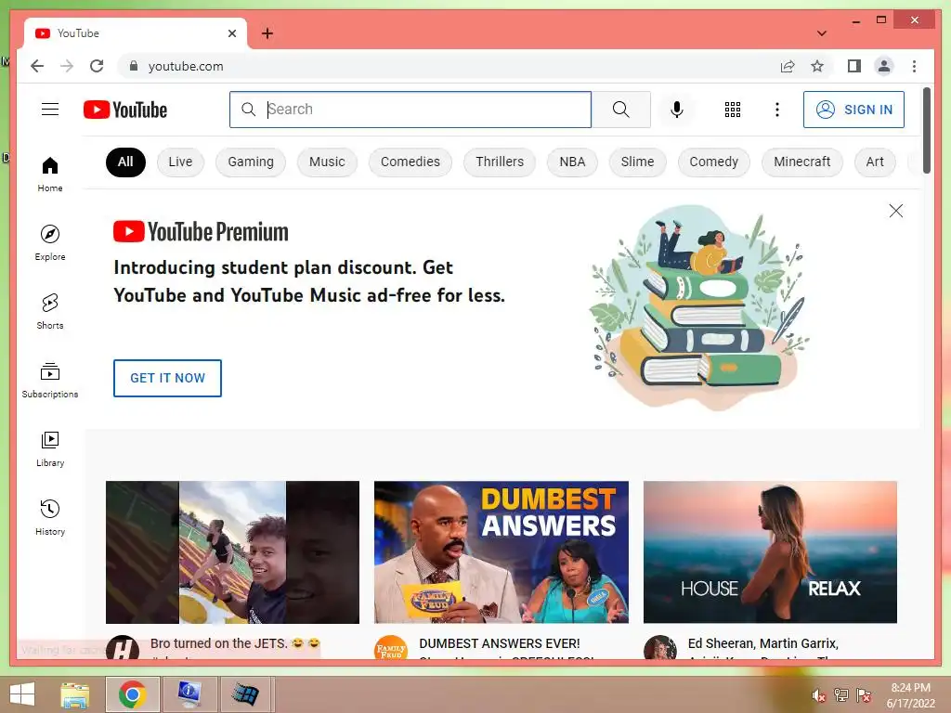Open Action Center flag icon
Viewport: 951px width, 713px height.
pos(863,695)
